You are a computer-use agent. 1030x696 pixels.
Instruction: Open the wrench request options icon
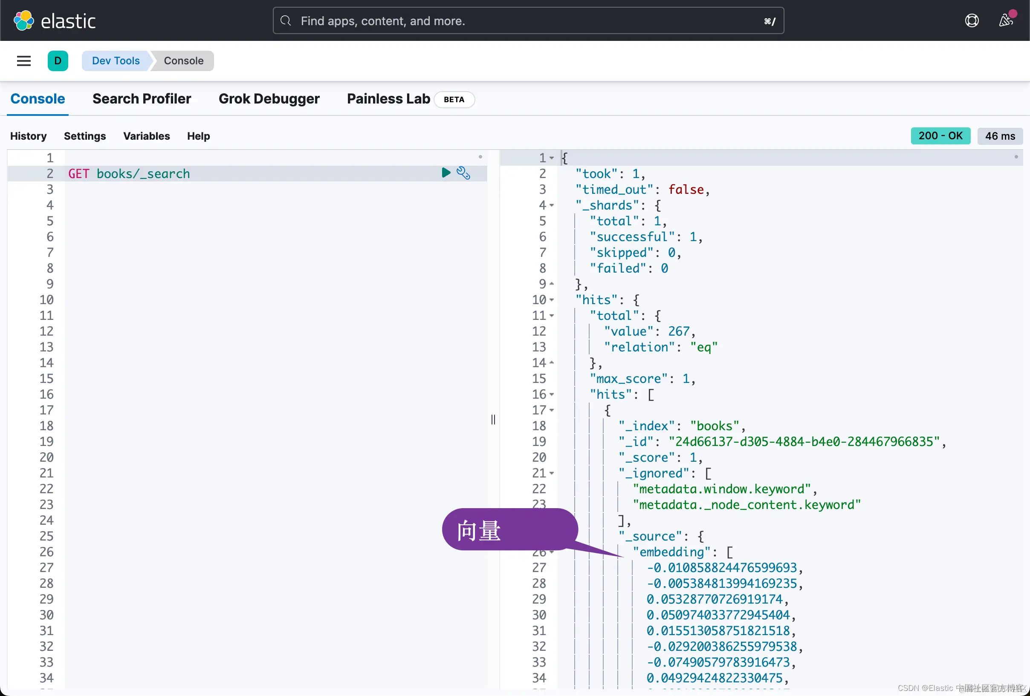pyautogui.click(x=463, y=173)
